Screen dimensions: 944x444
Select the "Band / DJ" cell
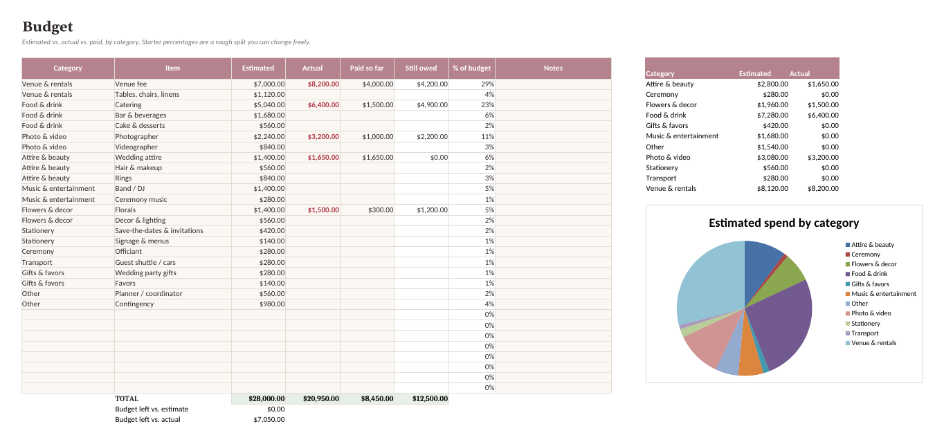pos(173,189)
